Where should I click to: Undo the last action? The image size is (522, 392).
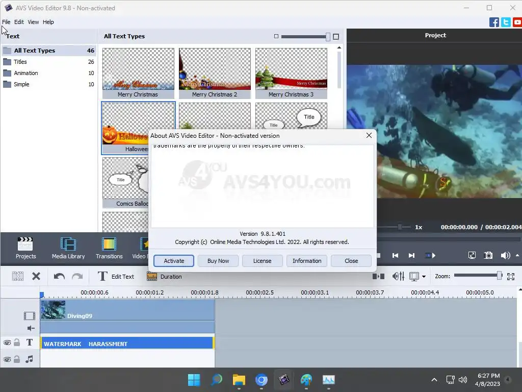[59, 276]
